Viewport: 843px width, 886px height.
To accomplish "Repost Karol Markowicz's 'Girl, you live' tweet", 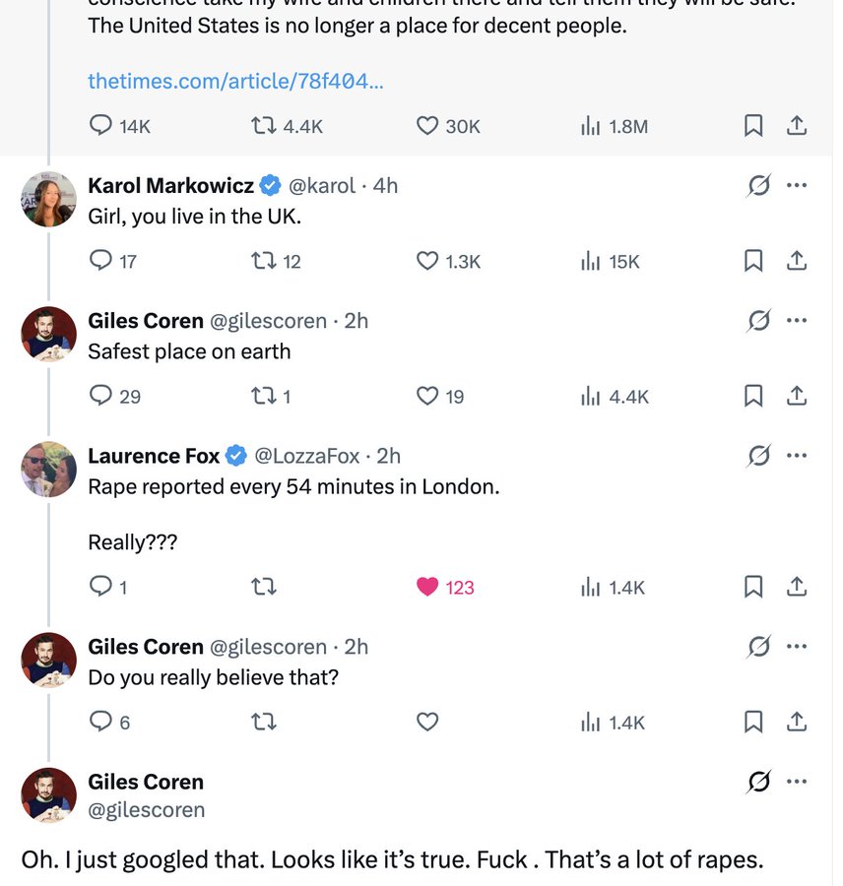I will tap(264, 261).
